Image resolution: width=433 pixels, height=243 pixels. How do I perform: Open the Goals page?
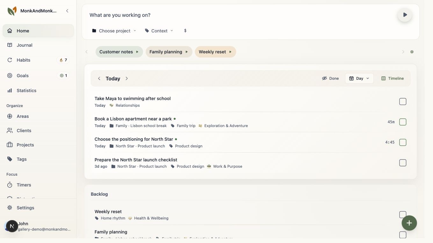point(38,76)
